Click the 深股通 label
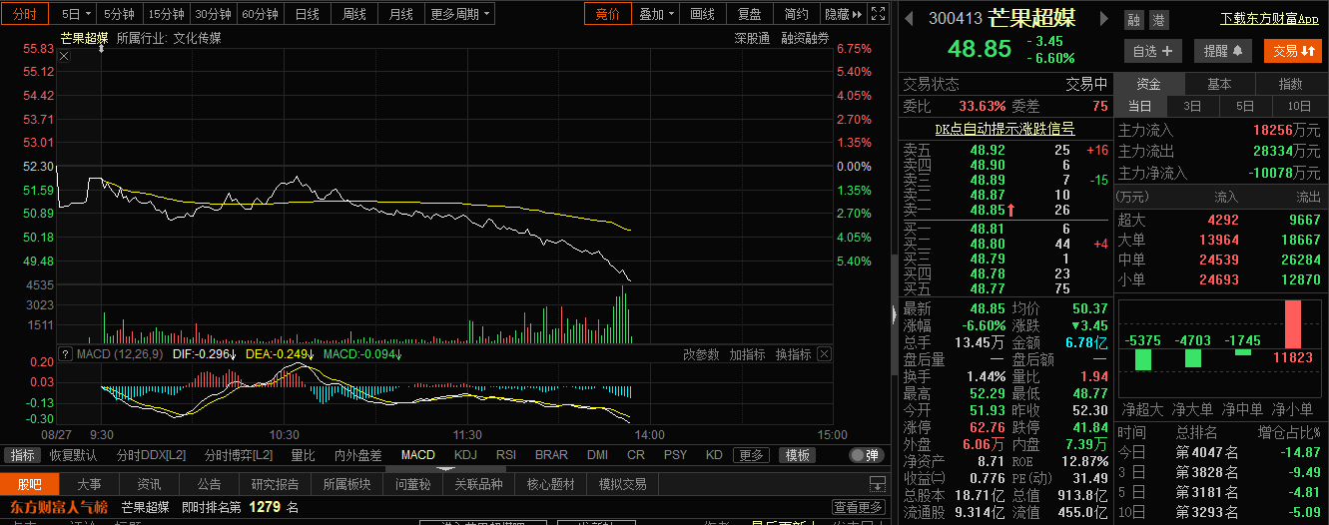This screenshot has width=1329, height=525. point(752,38)
